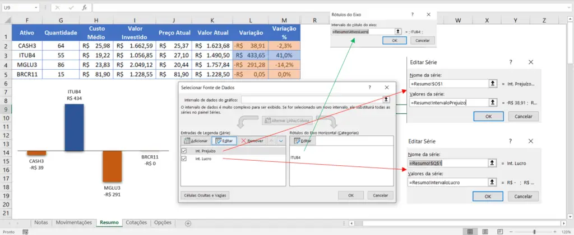Click values field containing =Resumo!IntervaloLucro

pos(449,182)
